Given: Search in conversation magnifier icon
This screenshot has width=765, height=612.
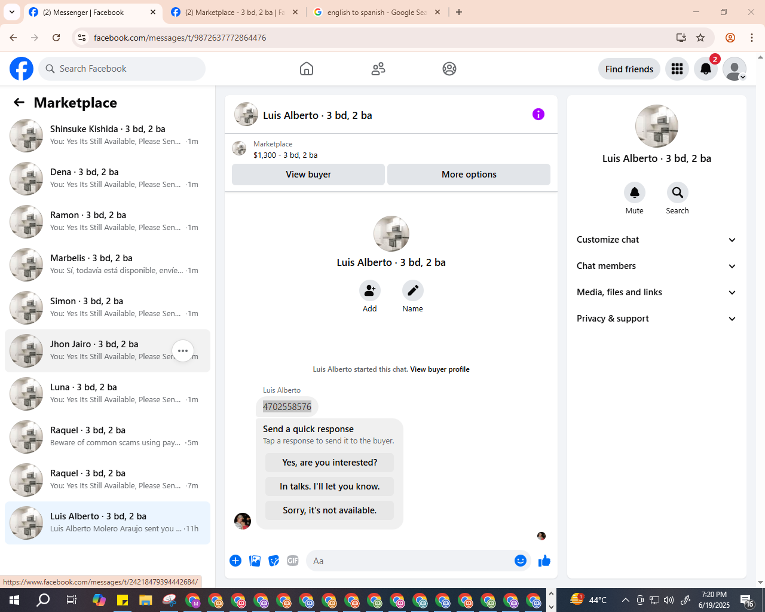Looking at the screenshot, I should pos(678,192).
